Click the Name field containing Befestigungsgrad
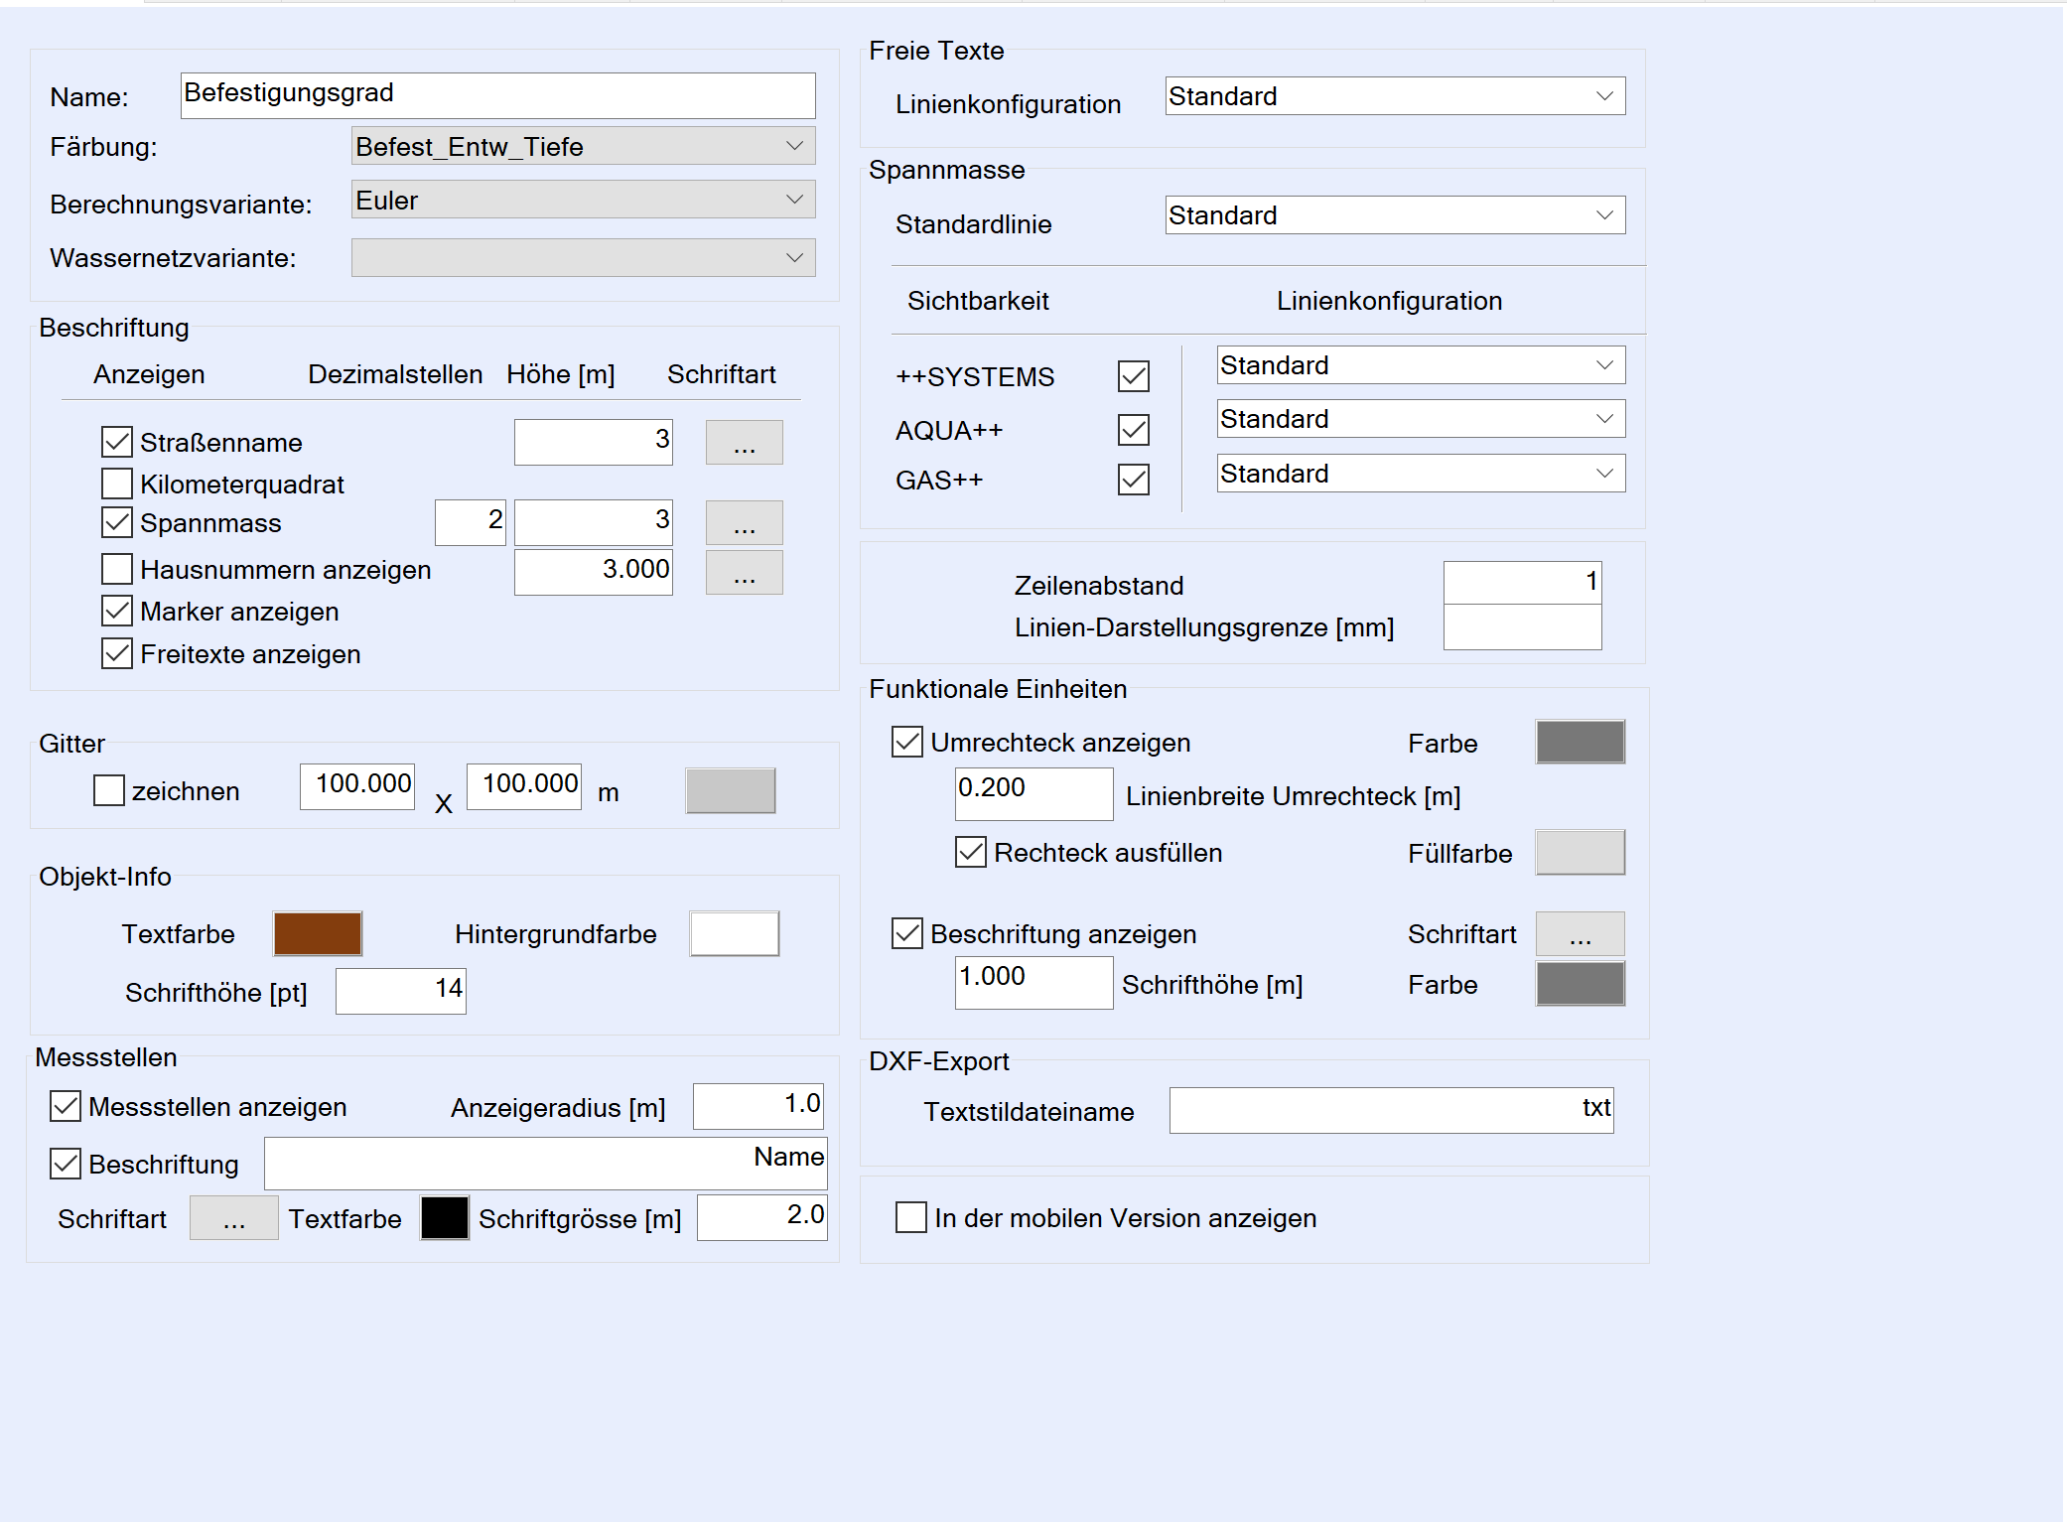 pyautogui.click(x=497, y=95)
